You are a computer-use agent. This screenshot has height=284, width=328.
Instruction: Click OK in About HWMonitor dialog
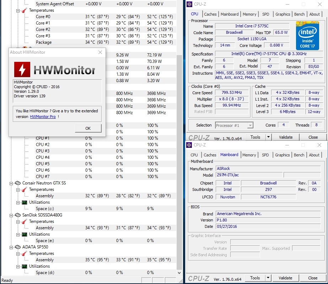(x=88, y=128)
